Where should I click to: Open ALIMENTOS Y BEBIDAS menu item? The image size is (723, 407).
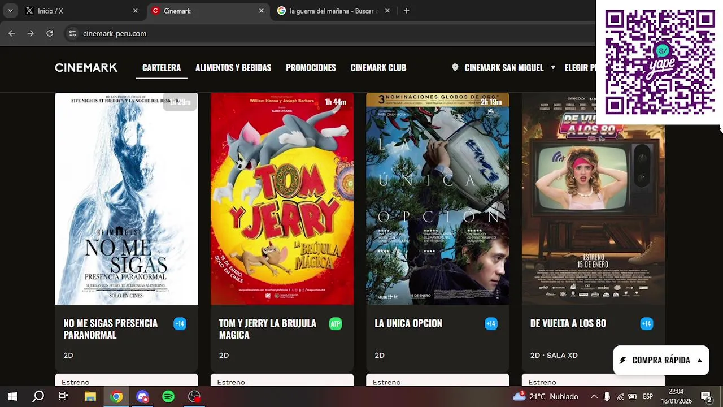233,68
